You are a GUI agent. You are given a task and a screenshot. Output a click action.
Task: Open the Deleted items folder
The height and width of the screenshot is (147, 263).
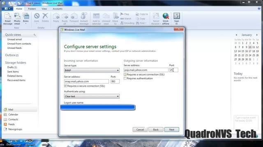tap(15, 76)
